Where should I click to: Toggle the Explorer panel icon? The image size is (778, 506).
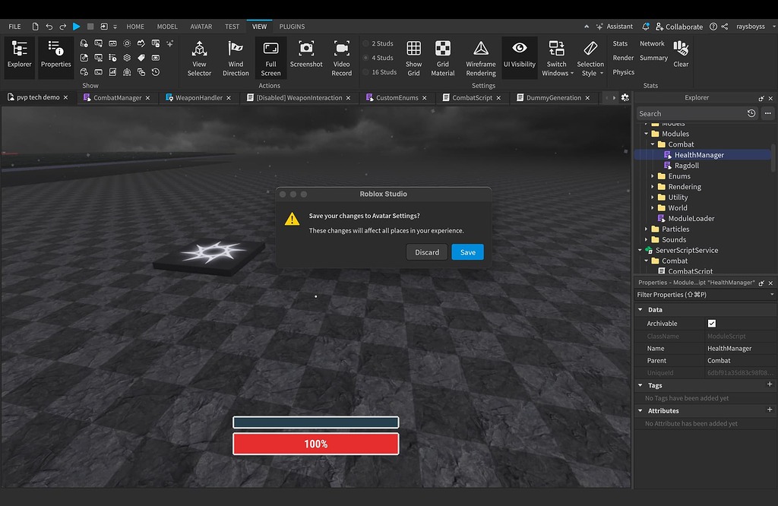coord(18,57)
